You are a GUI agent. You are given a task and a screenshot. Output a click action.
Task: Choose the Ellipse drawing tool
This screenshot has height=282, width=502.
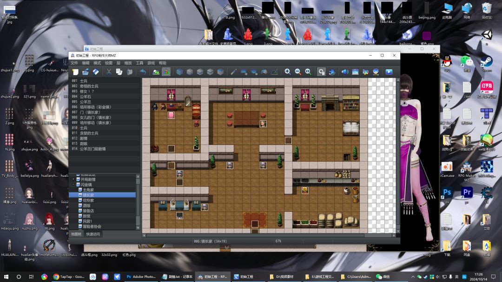tap(254, 72)
